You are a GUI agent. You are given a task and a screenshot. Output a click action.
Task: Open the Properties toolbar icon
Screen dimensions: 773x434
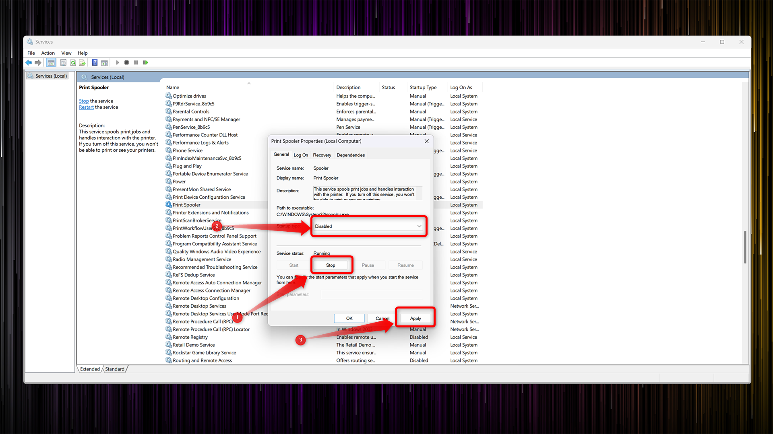[63, 62]
